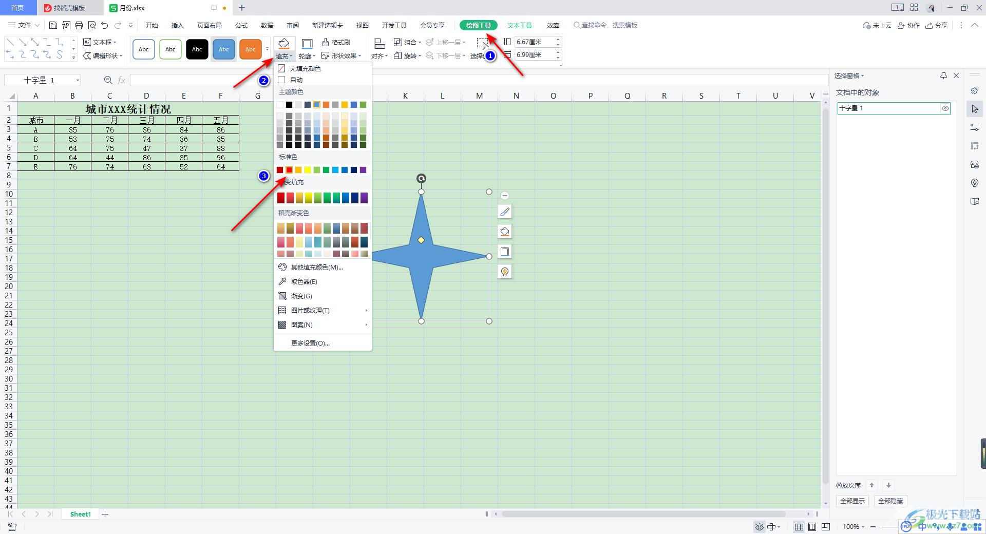Screen dimensions: 986x534
Task: Click the fx insert function icon
Action: 122,80
